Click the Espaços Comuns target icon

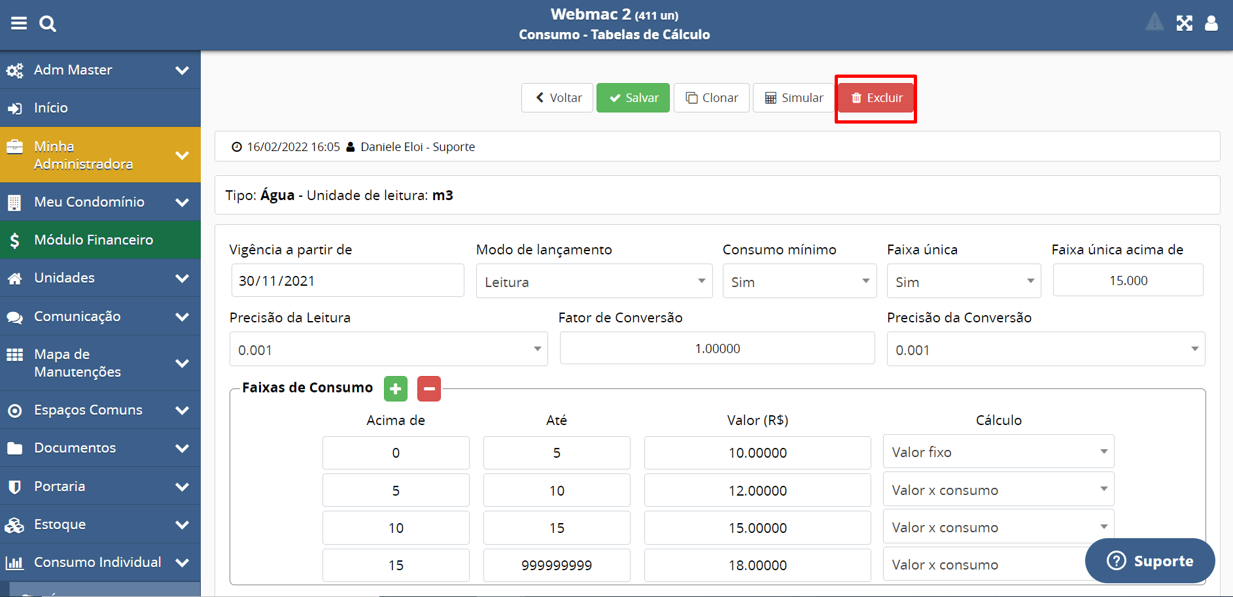pos(14,411)
